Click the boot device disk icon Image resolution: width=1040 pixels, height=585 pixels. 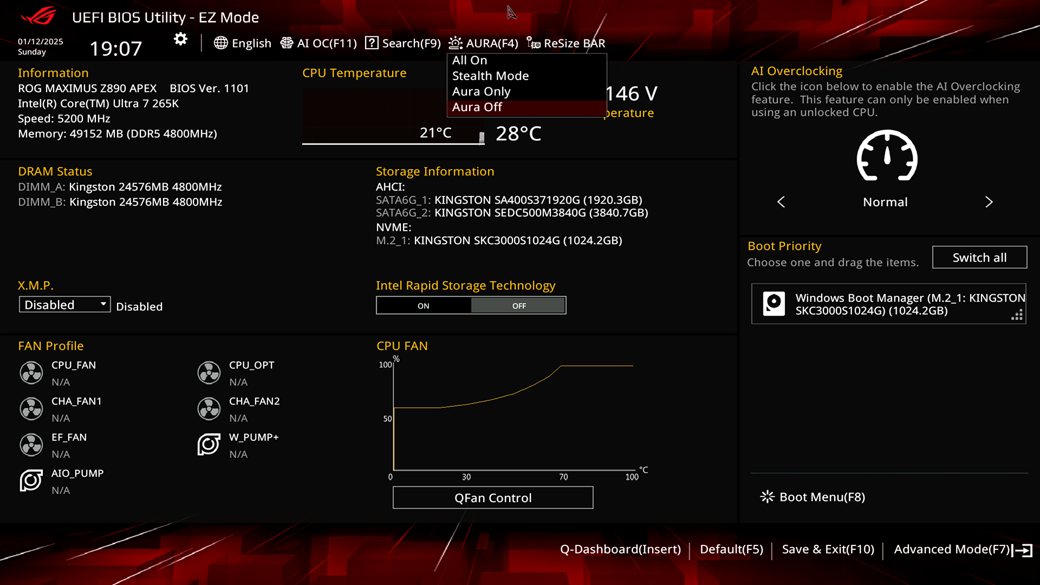(x=774, y=303)
